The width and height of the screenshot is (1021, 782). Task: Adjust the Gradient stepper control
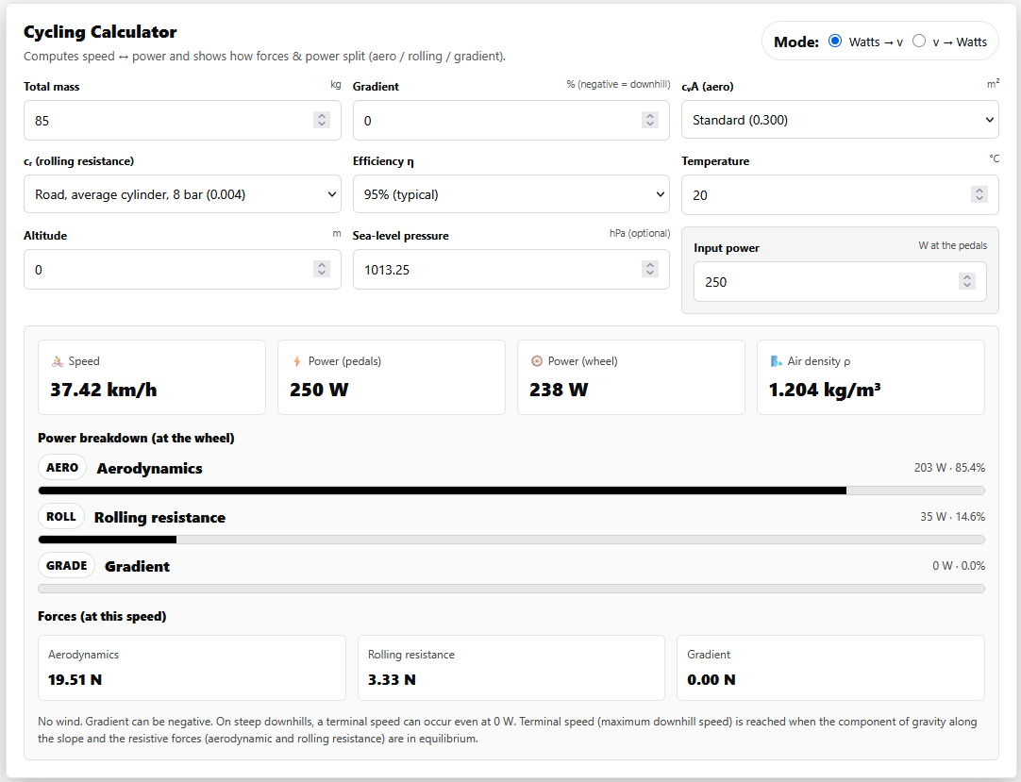coord(650,120)
